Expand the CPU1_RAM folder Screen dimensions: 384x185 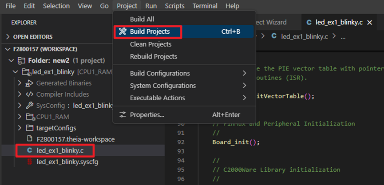pyautogui.click(x=20, y=117)
